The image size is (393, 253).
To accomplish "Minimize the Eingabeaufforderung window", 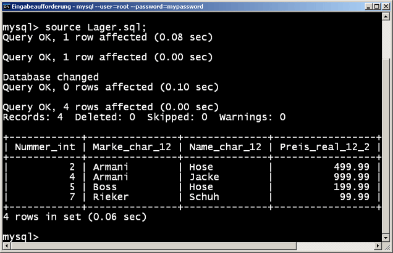I will (368, 7).
